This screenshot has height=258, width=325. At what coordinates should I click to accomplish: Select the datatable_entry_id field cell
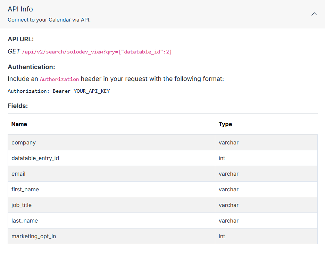pyautogui.click(x=111, y=158)
